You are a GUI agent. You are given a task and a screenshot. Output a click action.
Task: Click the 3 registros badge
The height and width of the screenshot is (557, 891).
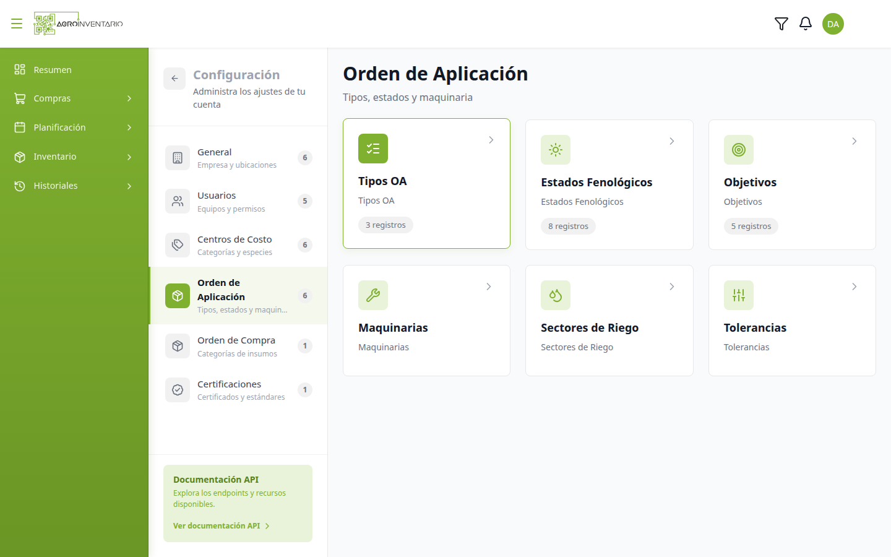click(385, 225)
